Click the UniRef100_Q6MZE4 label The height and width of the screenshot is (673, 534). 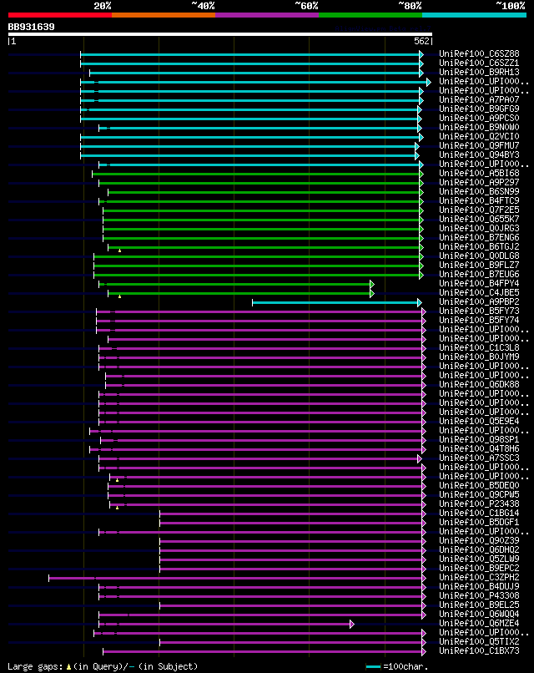pyautogui.click(x=479, y=623)
